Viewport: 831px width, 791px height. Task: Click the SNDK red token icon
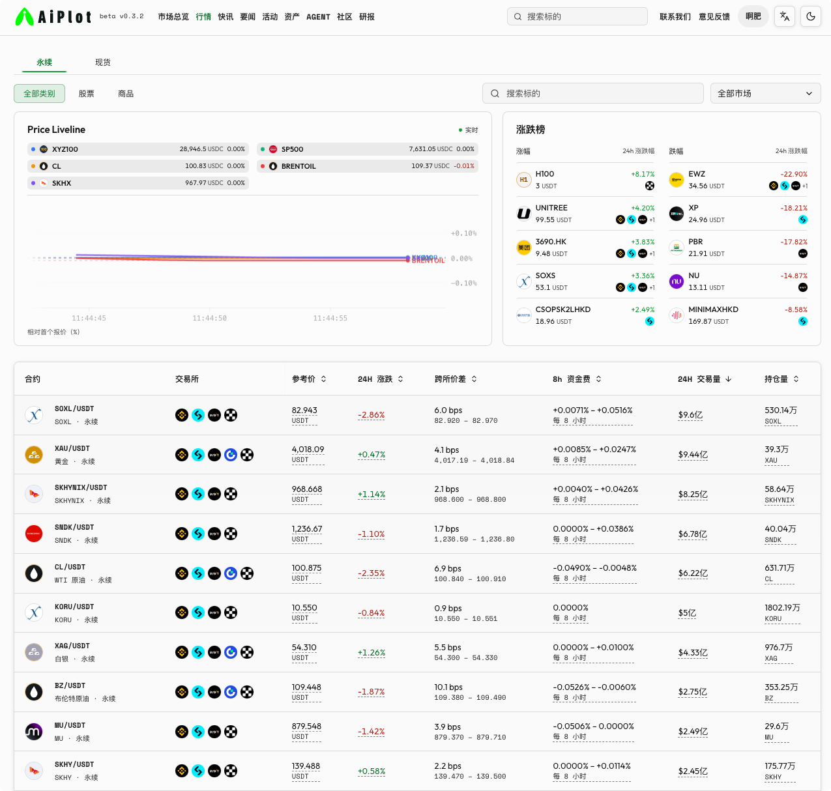pyautogui.click(x=34, y=534)
